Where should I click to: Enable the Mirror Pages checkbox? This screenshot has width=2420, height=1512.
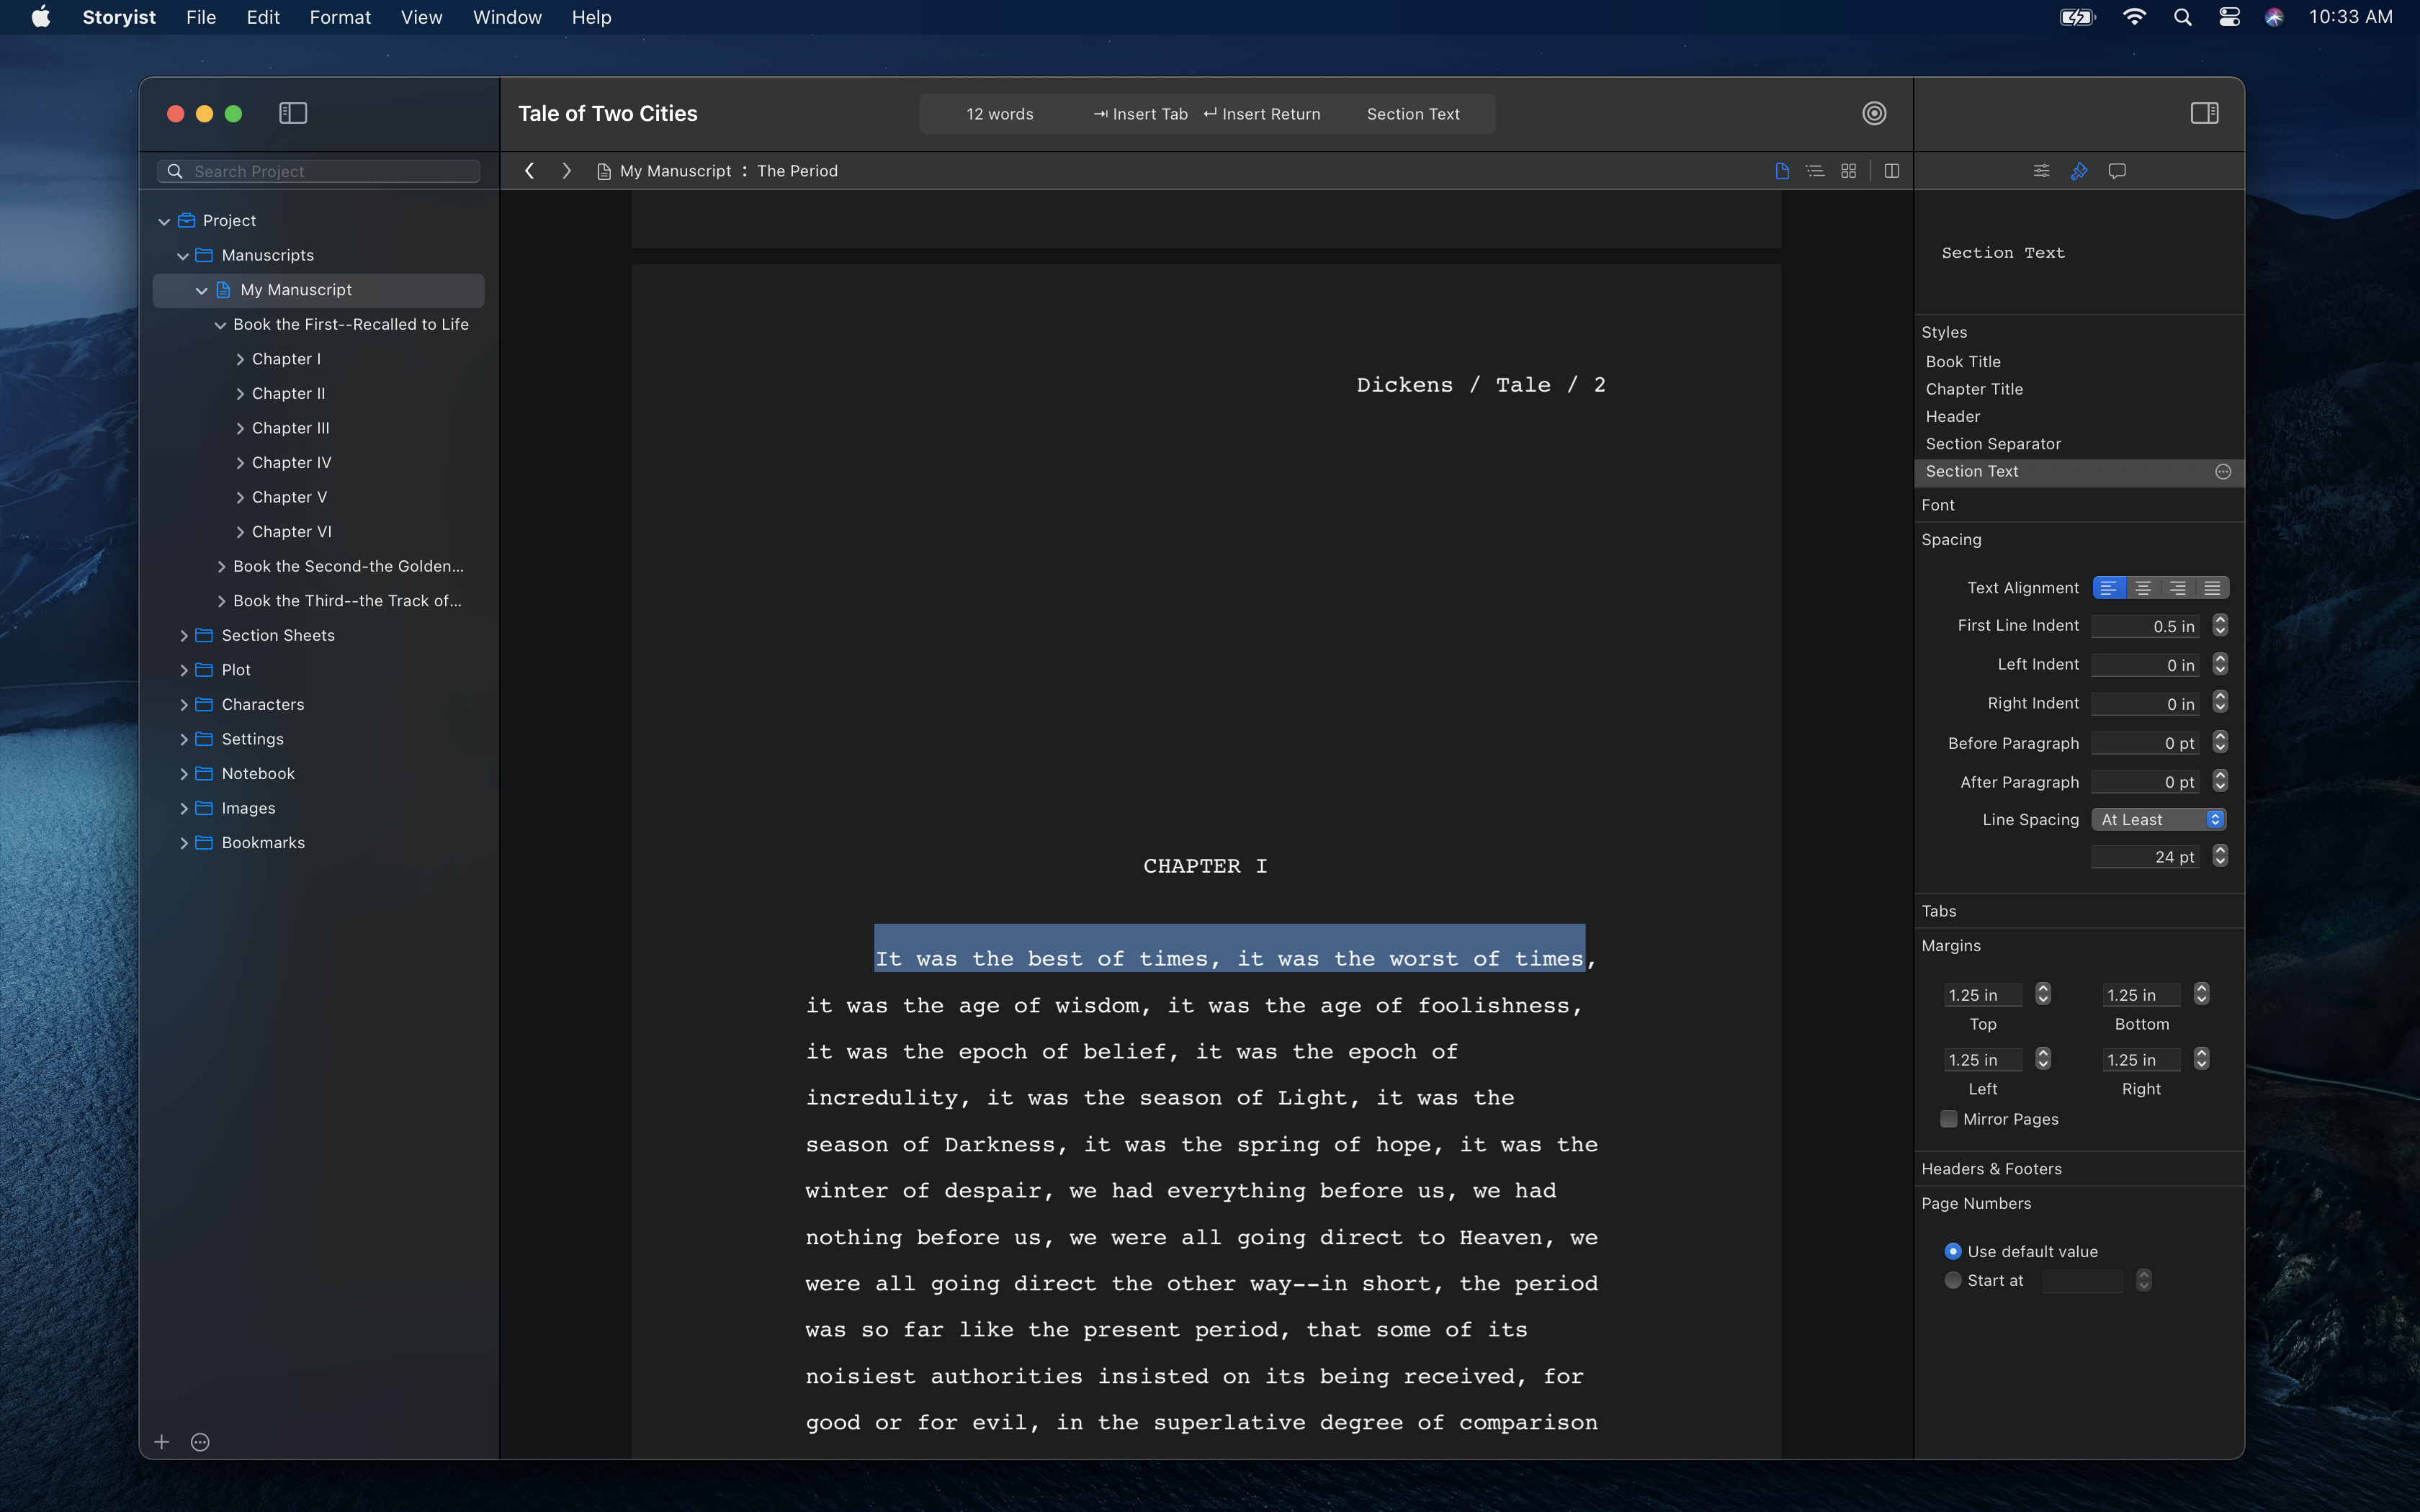tap(1948, 1119)
